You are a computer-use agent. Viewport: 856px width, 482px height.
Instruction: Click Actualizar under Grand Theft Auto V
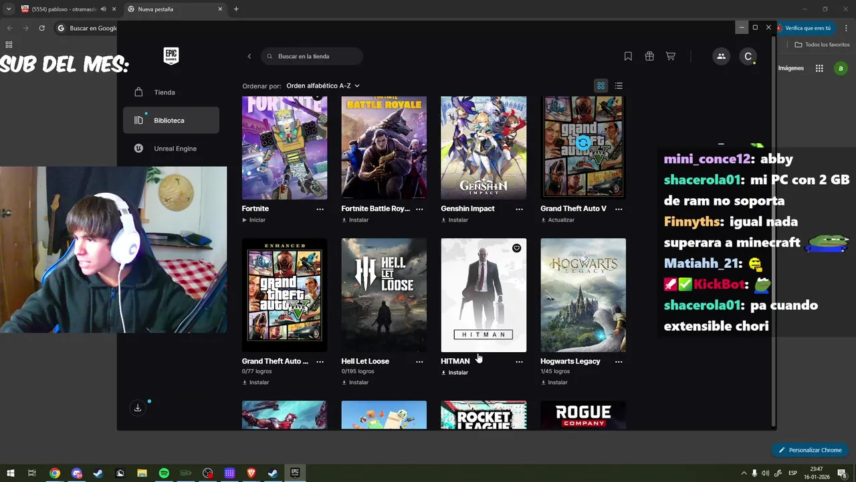click(558, 220)
